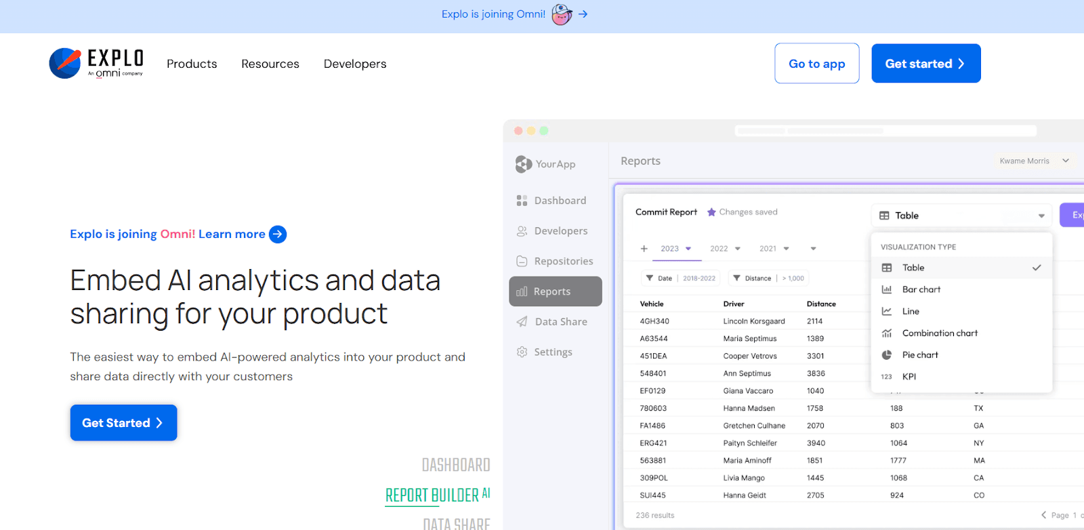
Task: Click the circled arrow beside Learn more
Action: (x=278, y=234)
